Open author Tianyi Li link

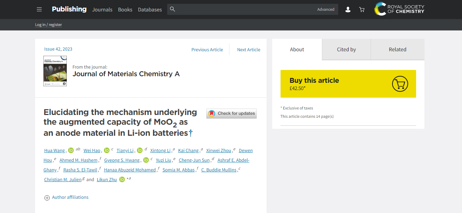click(x=125, y=150)
